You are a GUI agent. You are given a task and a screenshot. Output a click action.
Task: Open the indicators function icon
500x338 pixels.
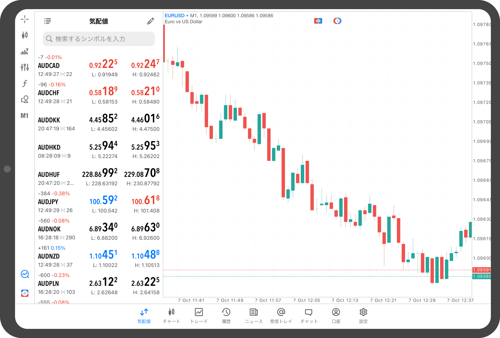tap(25, 84)
